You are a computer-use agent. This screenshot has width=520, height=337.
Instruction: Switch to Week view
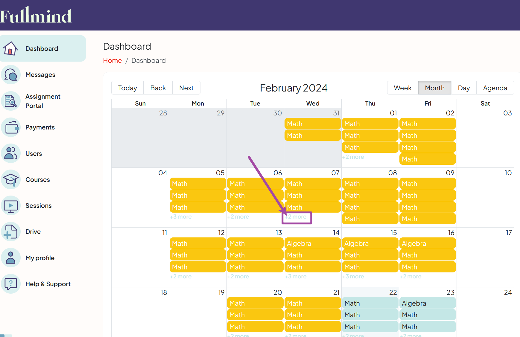click(x=402, y=88)
